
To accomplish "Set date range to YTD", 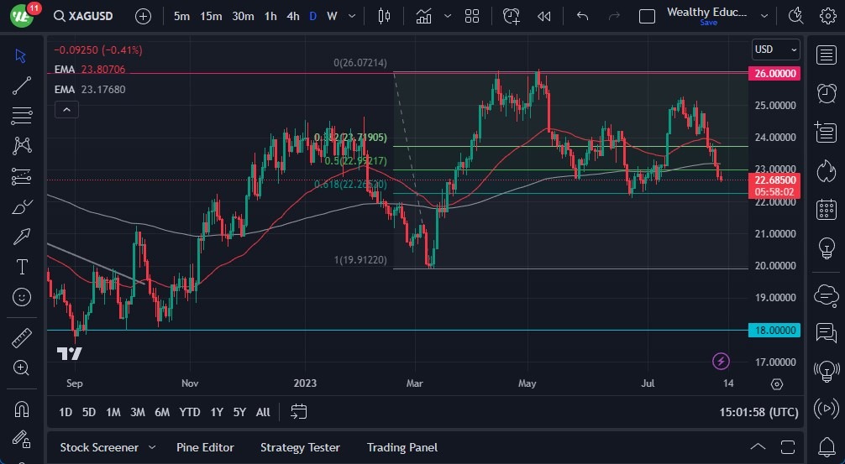I will [190, 412].
